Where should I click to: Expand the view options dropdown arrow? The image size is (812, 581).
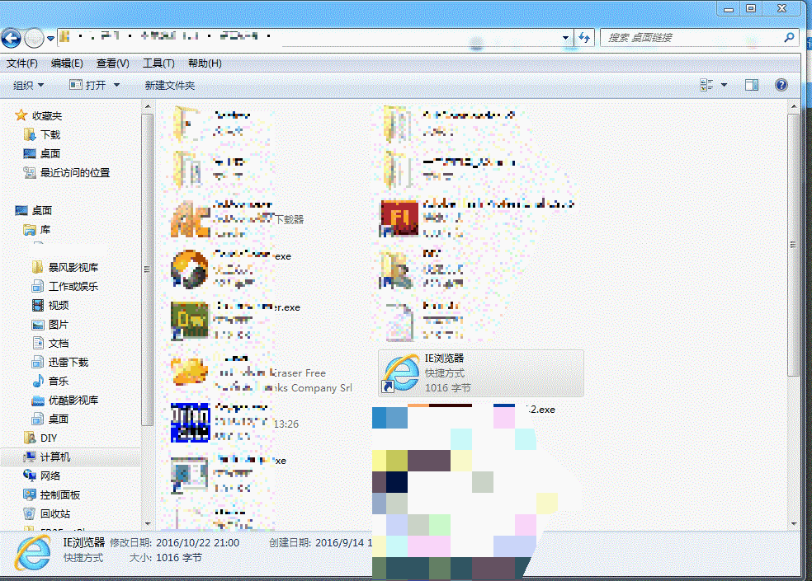724,85
